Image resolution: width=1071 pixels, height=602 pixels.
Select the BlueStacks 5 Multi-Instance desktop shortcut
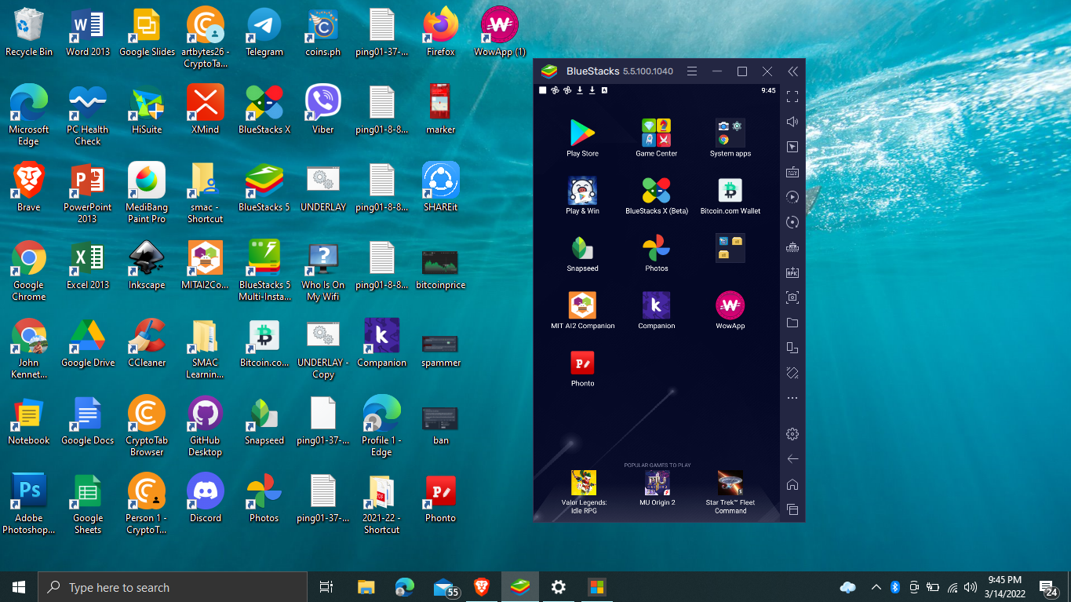(x=264, y=271)
